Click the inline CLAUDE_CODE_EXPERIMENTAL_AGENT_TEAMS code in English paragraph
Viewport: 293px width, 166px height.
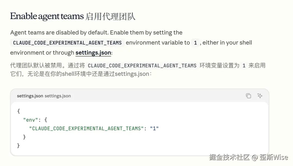(x=67, y=43)
